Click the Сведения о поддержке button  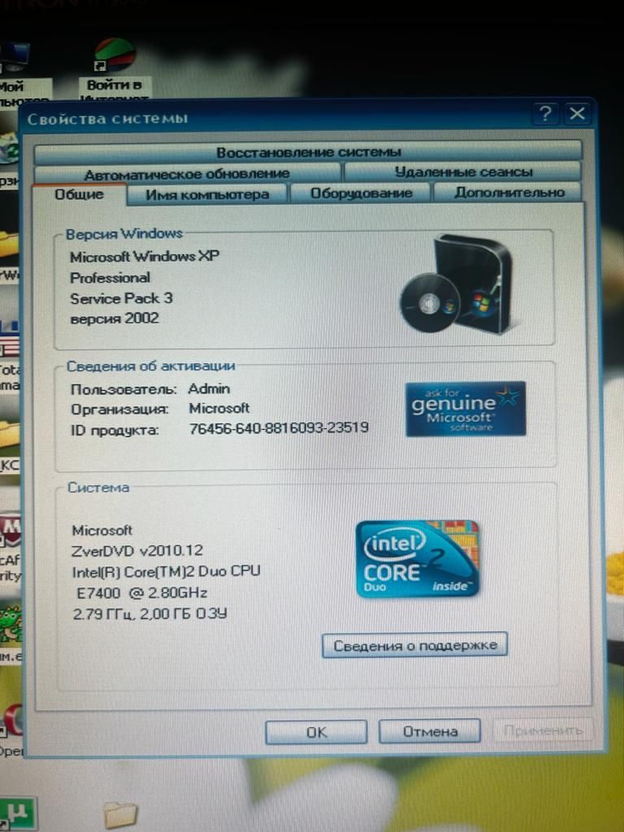415,645
